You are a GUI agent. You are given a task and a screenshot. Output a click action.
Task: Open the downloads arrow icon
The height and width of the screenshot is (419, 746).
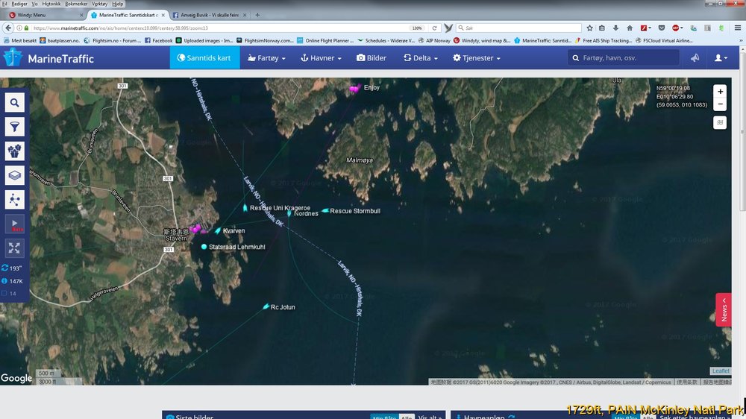(x=615, y=28)
